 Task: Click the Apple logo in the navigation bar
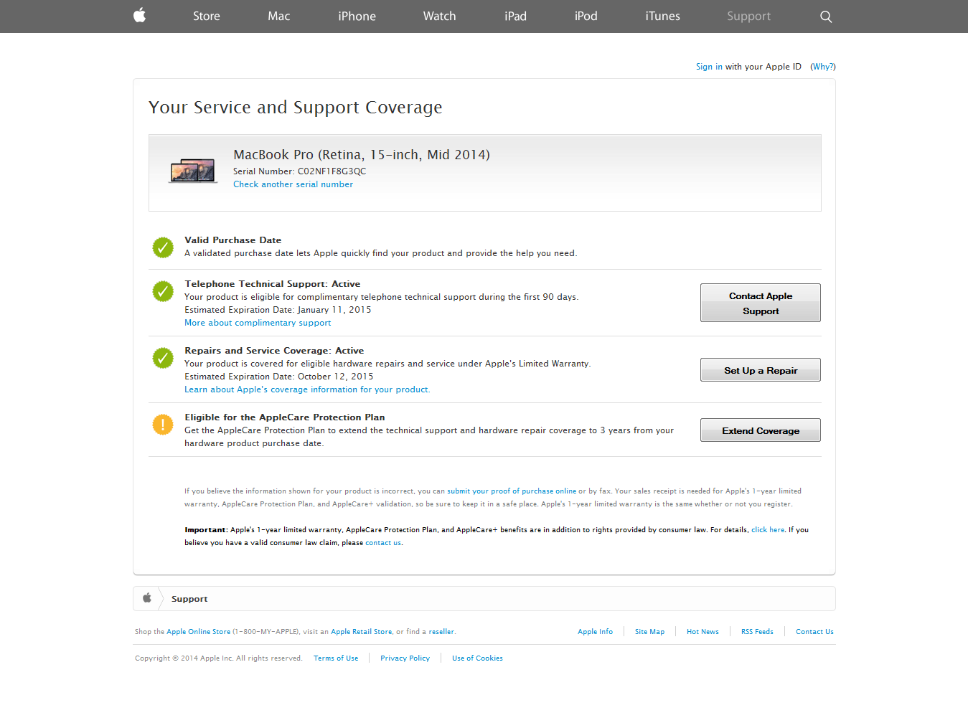coord(140,15)
